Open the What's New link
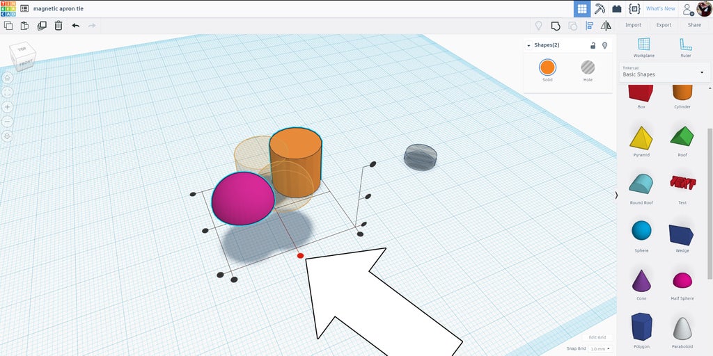713x356 pixels. 661,8
